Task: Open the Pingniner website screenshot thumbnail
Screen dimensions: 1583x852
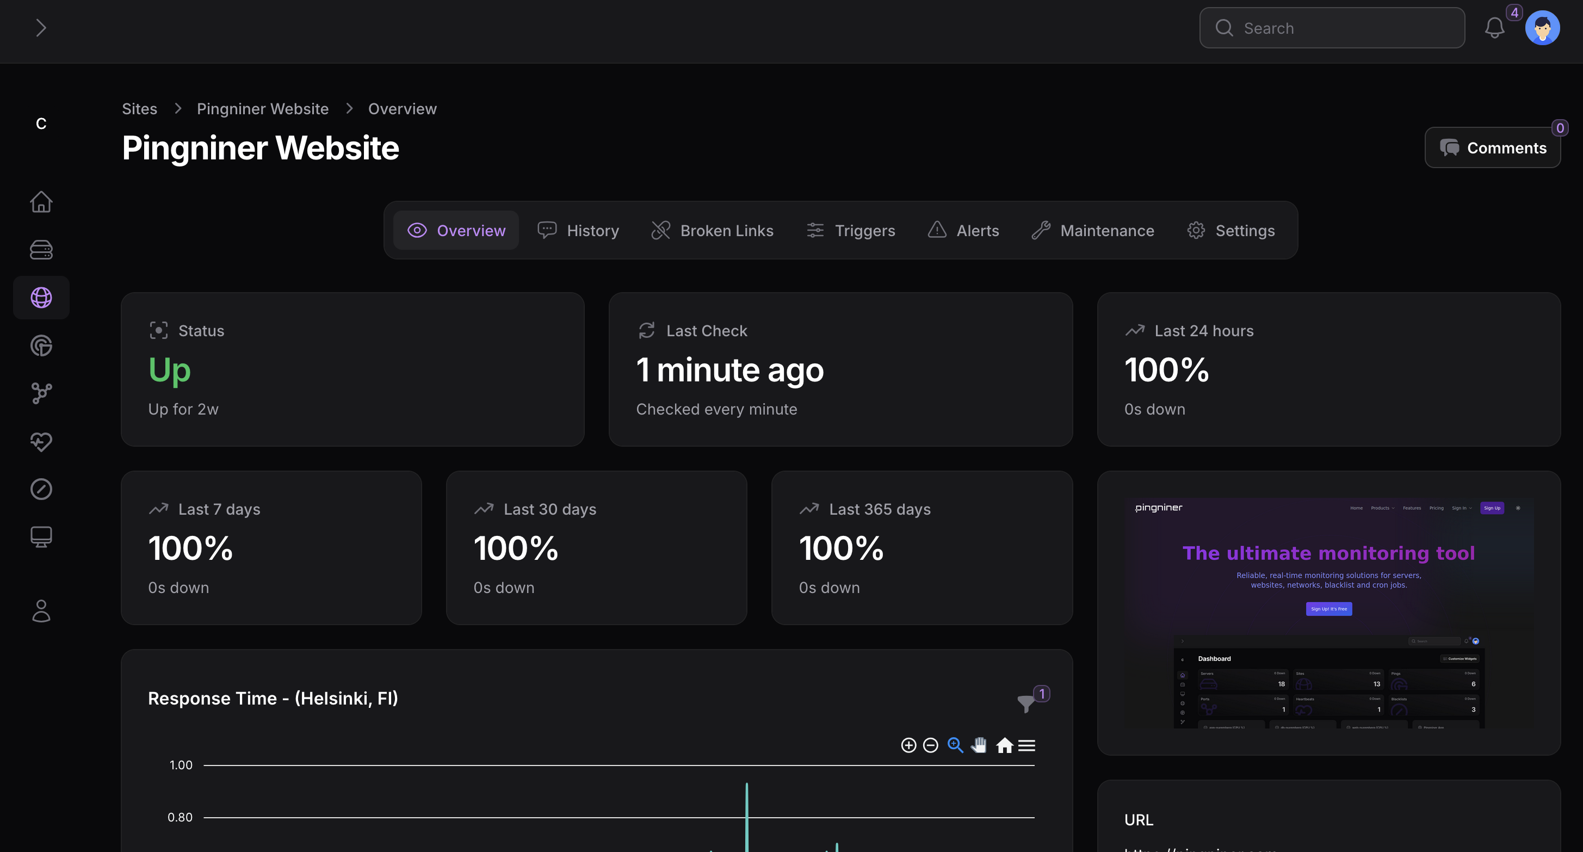Action: coord(1328,613)
